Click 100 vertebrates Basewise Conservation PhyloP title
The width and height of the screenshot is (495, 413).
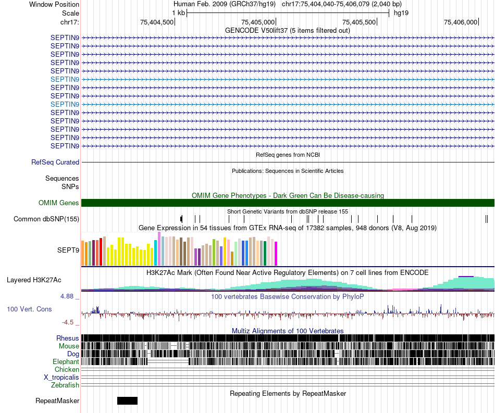click(x=288, y=296)
